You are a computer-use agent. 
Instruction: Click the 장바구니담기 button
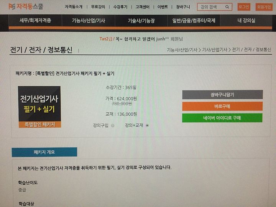[x=222, y=95]
